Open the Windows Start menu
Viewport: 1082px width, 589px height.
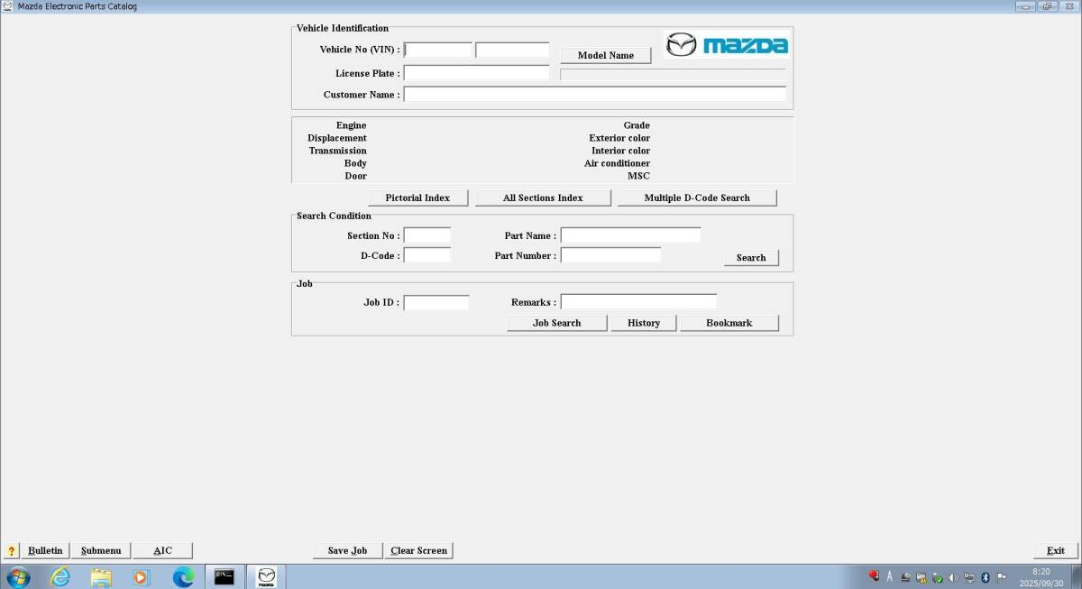pos(18,576)
